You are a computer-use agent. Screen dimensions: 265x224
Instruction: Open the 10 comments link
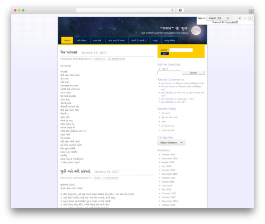pyautogui.click(x=116, y=59)
